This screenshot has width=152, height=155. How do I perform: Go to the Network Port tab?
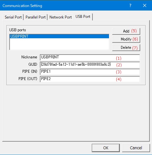tap(61, 17)
